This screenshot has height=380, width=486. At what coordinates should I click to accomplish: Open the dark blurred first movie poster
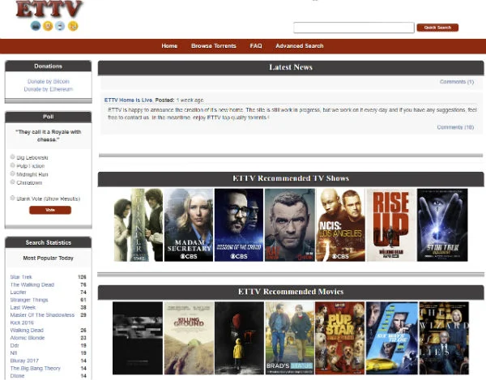tap(138, 338)
